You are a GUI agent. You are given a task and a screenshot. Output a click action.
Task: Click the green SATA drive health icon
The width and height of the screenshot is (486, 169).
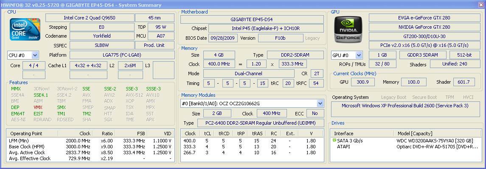(x=334, y=141)
